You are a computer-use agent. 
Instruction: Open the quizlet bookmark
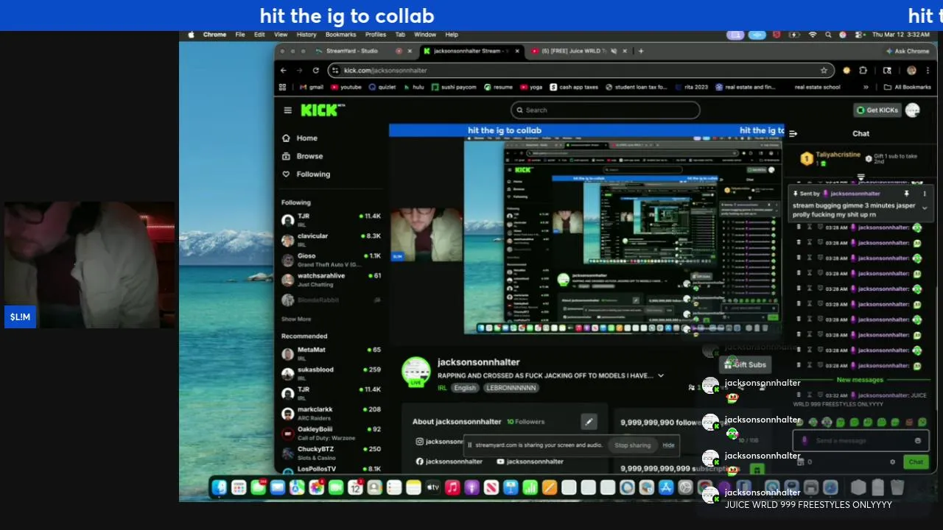382,87
